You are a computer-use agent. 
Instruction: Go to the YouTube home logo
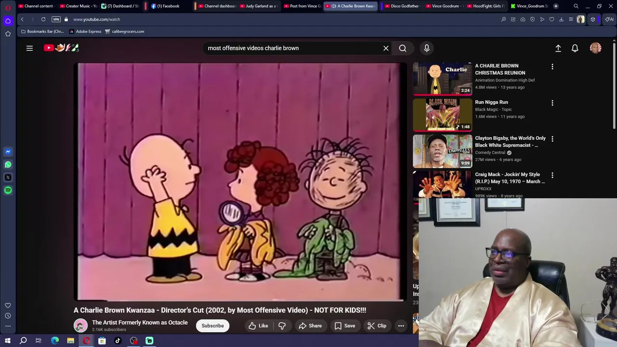pos(61,48)
